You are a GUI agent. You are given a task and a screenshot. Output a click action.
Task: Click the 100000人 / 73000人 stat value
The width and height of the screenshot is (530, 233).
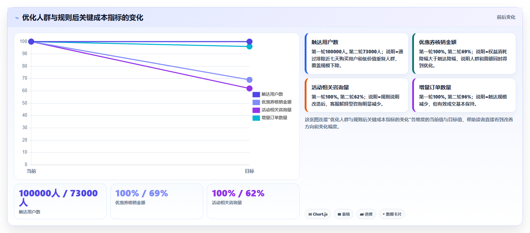(58, 198)
